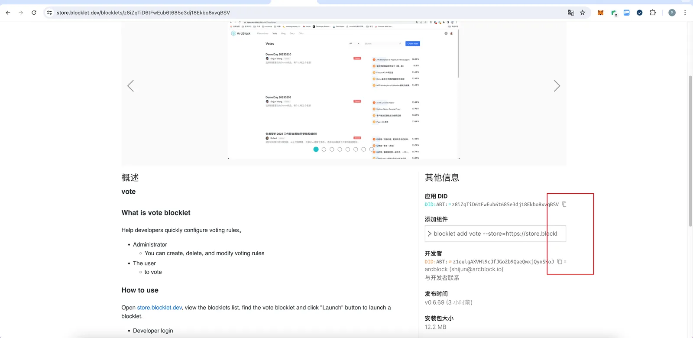
Task: Click the 安装包大小 label
Action: pyautogui.click(x=439, y=318)
